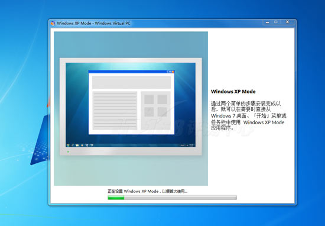Viewport: 325px width, 226px height.
Task: Click the orange close button on illustrated XP window
Action: pos(173,72)
